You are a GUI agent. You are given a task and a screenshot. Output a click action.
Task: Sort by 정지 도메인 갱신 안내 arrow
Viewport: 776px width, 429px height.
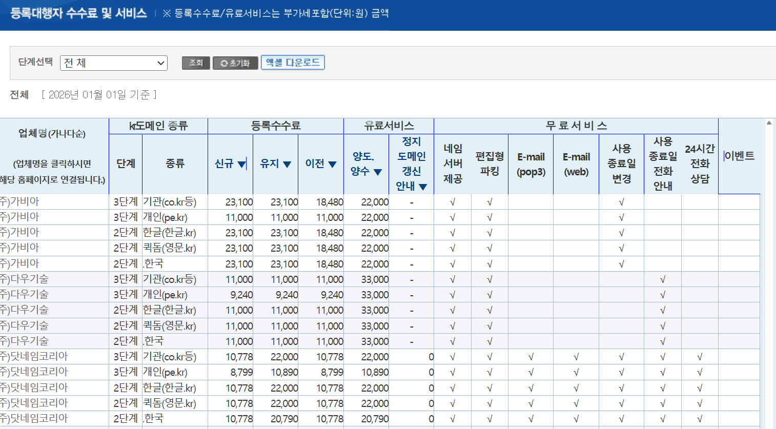pyautogui.click(x=423, y=187)
